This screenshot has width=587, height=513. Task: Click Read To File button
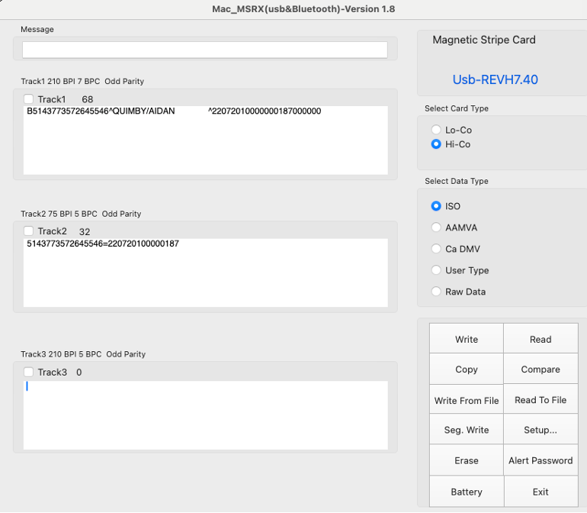click(540, 400)
